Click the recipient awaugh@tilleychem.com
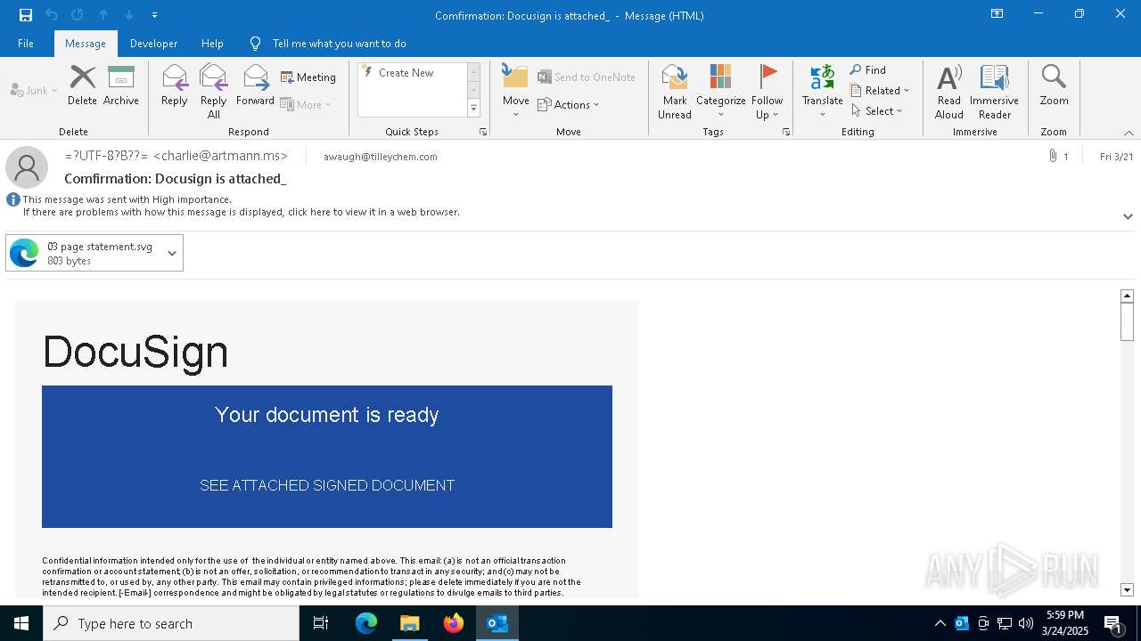 pyautogui.click(x=381, y=157)
